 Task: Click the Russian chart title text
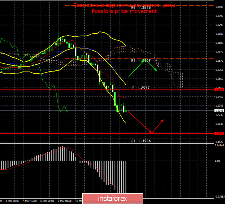(124, 5)
